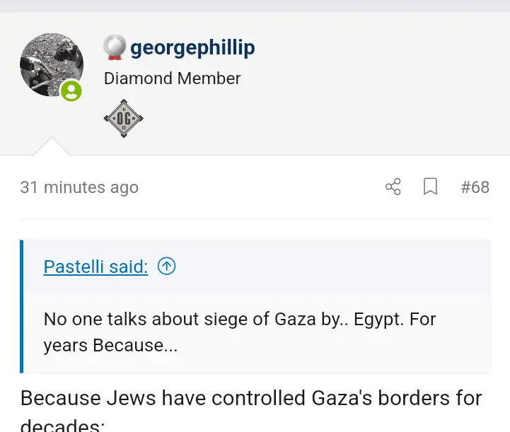
Task: Expand the quote starting 'No one talks'
Action: pyautogui.click(x=240, y=320)
